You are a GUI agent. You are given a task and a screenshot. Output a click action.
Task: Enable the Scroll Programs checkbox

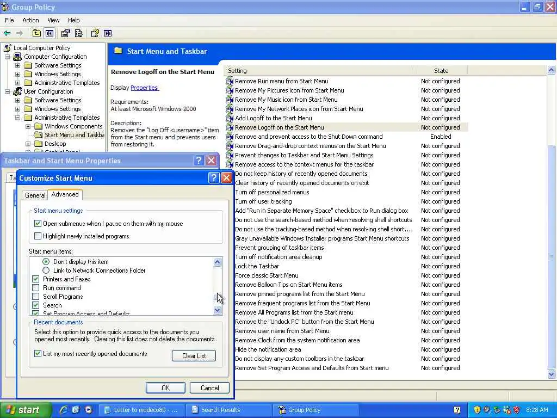coord(35,297)
